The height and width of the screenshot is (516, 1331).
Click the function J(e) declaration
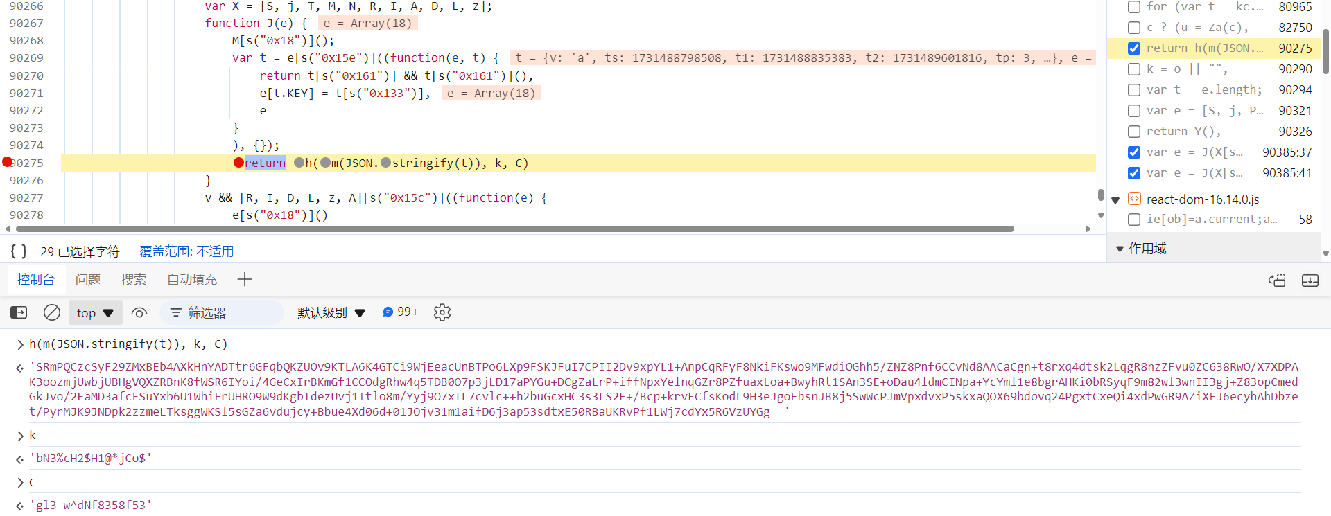[x=256, y=24]
